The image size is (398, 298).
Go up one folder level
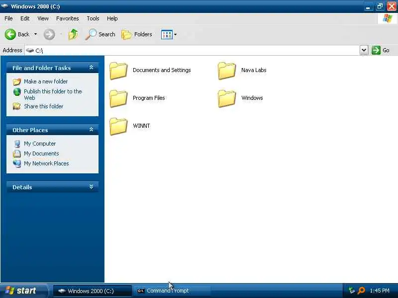coord(73,34)
